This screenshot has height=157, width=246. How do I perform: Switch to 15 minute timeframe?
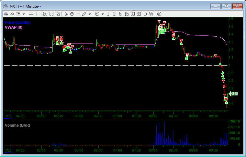point(127,14)
